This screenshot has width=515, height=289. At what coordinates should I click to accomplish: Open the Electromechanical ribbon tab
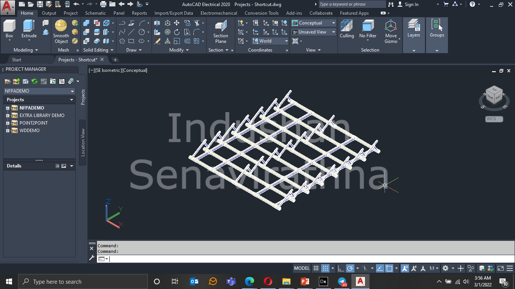coord(219,13)
